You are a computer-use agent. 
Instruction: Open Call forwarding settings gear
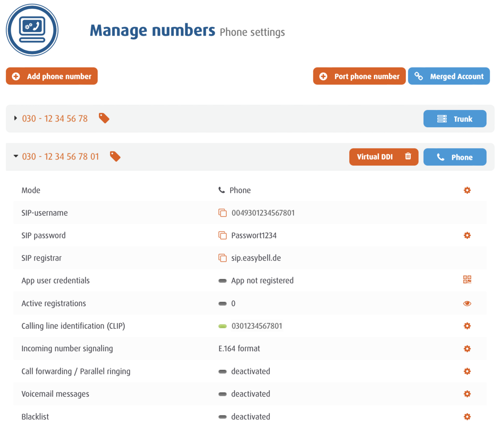(x=467, y=371)
